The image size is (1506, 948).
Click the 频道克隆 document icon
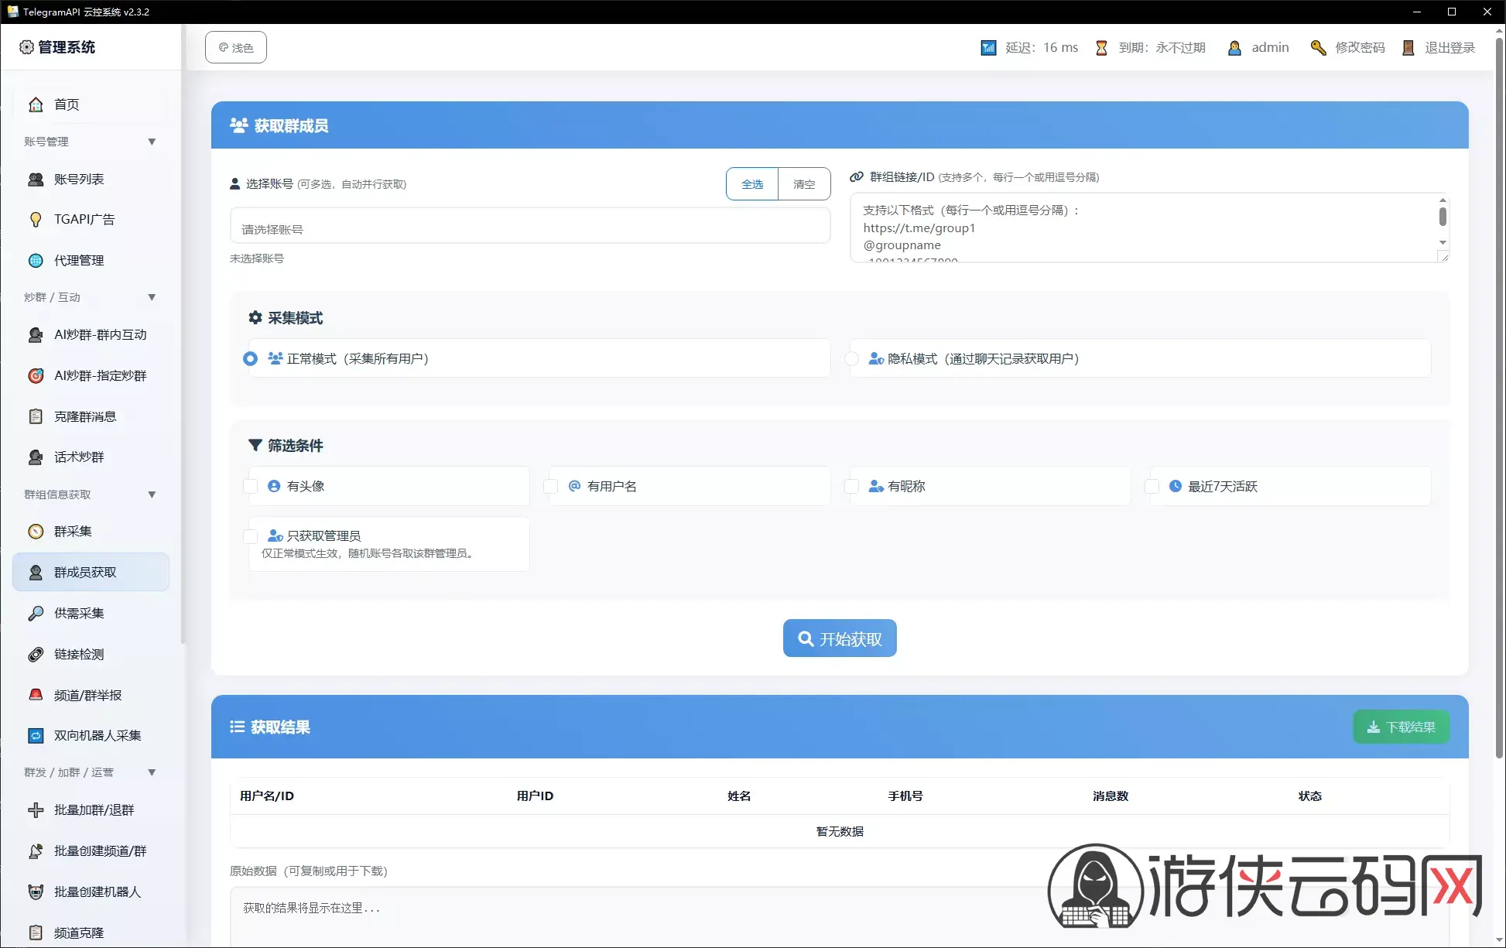36,933
